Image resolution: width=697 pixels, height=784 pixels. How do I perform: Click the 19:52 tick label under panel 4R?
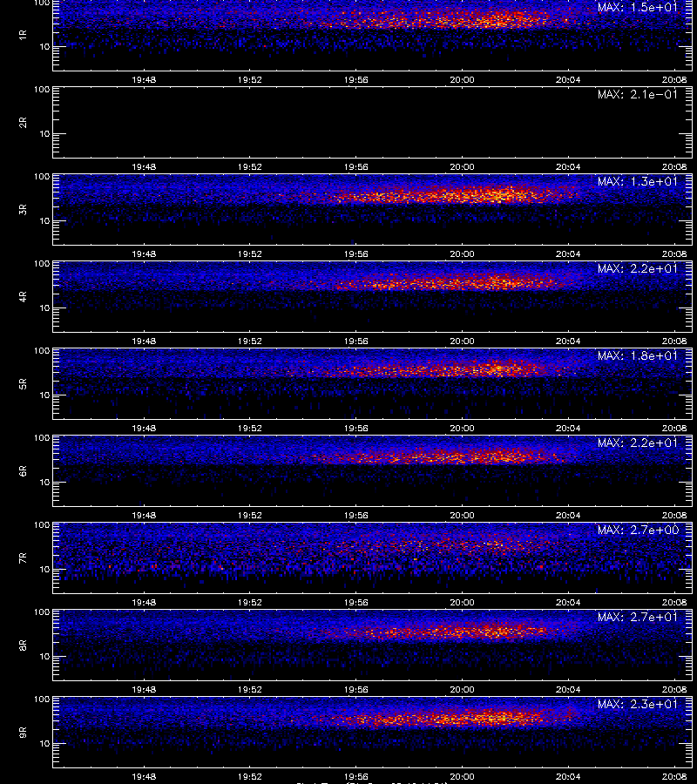click(250, 341)
